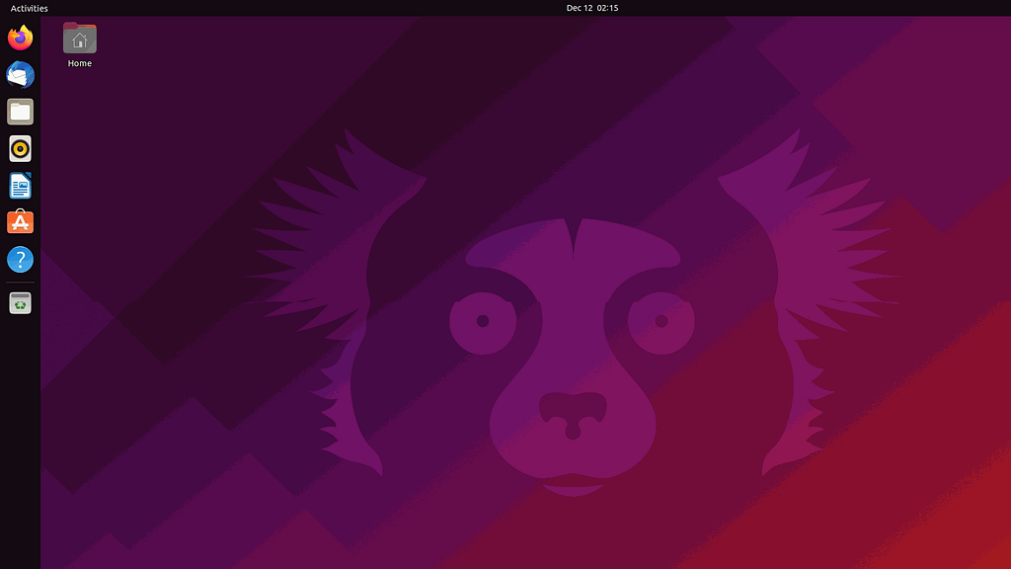The image size is (1011, 569).
Task: Open the Dec 12 02:15 clock menu
Action: [592, 8]
